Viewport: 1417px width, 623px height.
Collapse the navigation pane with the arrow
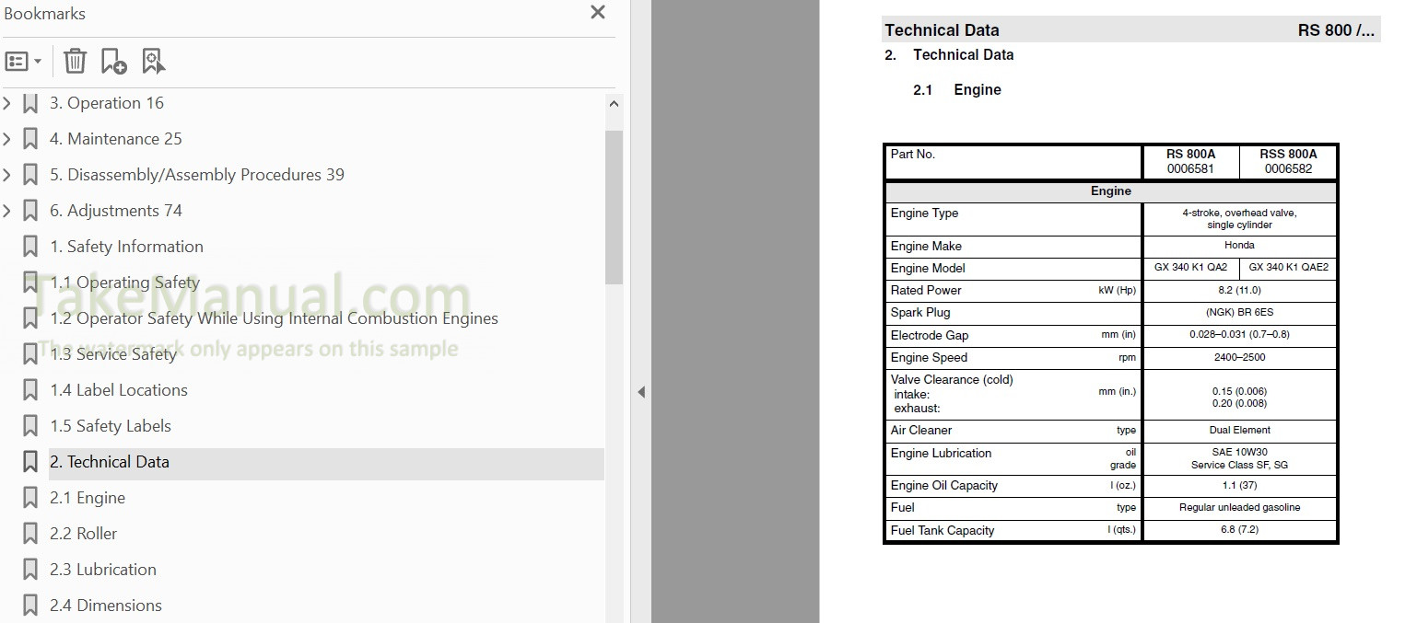click(x=641, y=392)
